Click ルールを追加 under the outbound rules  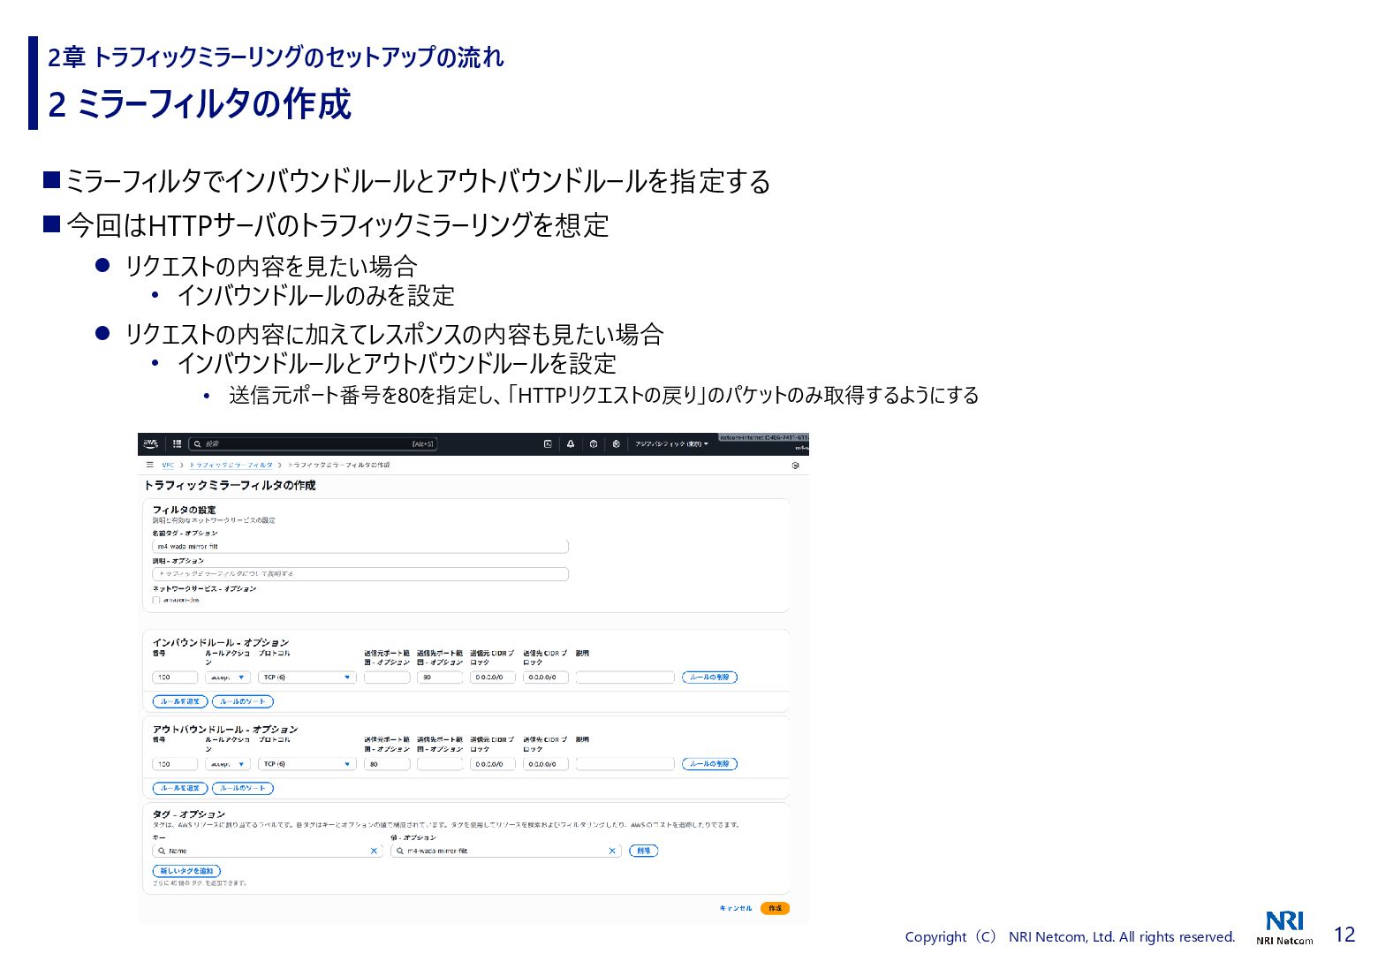pyautogui.click(x=180, y=788)
